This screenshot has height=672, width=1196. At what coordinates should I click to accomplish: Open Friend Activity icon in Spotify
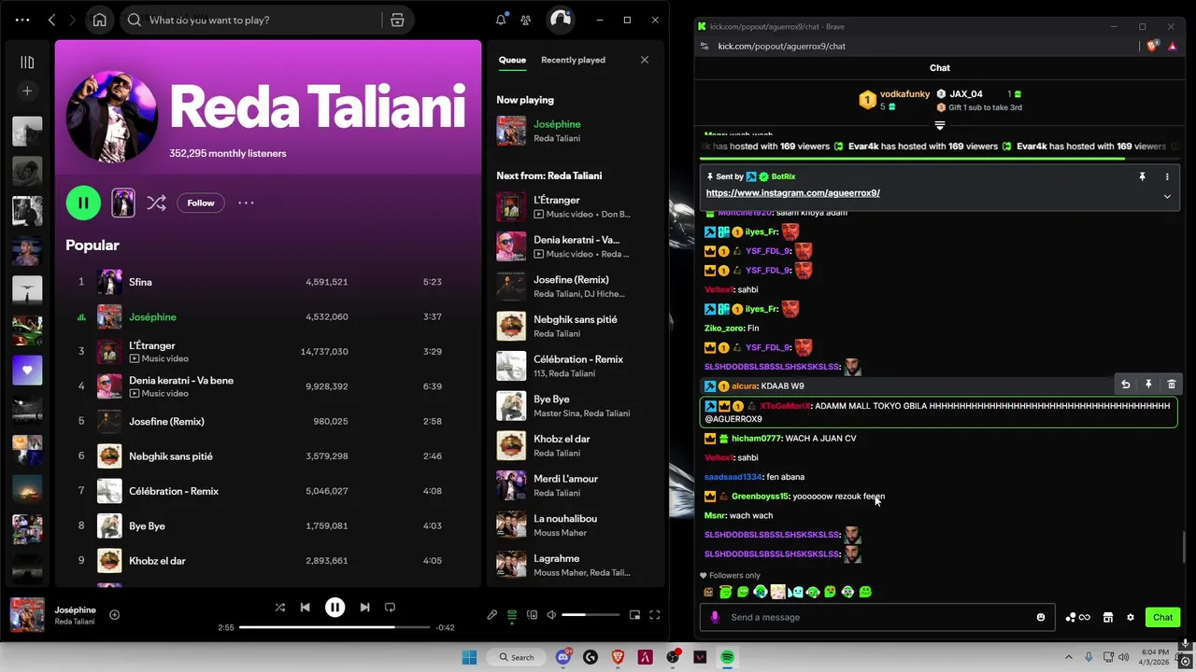click(x=526, y=20)
